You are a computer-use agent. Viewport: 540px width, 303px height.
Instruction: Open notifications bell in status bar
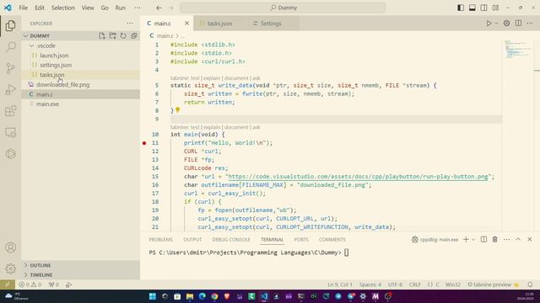coord(530,284)
